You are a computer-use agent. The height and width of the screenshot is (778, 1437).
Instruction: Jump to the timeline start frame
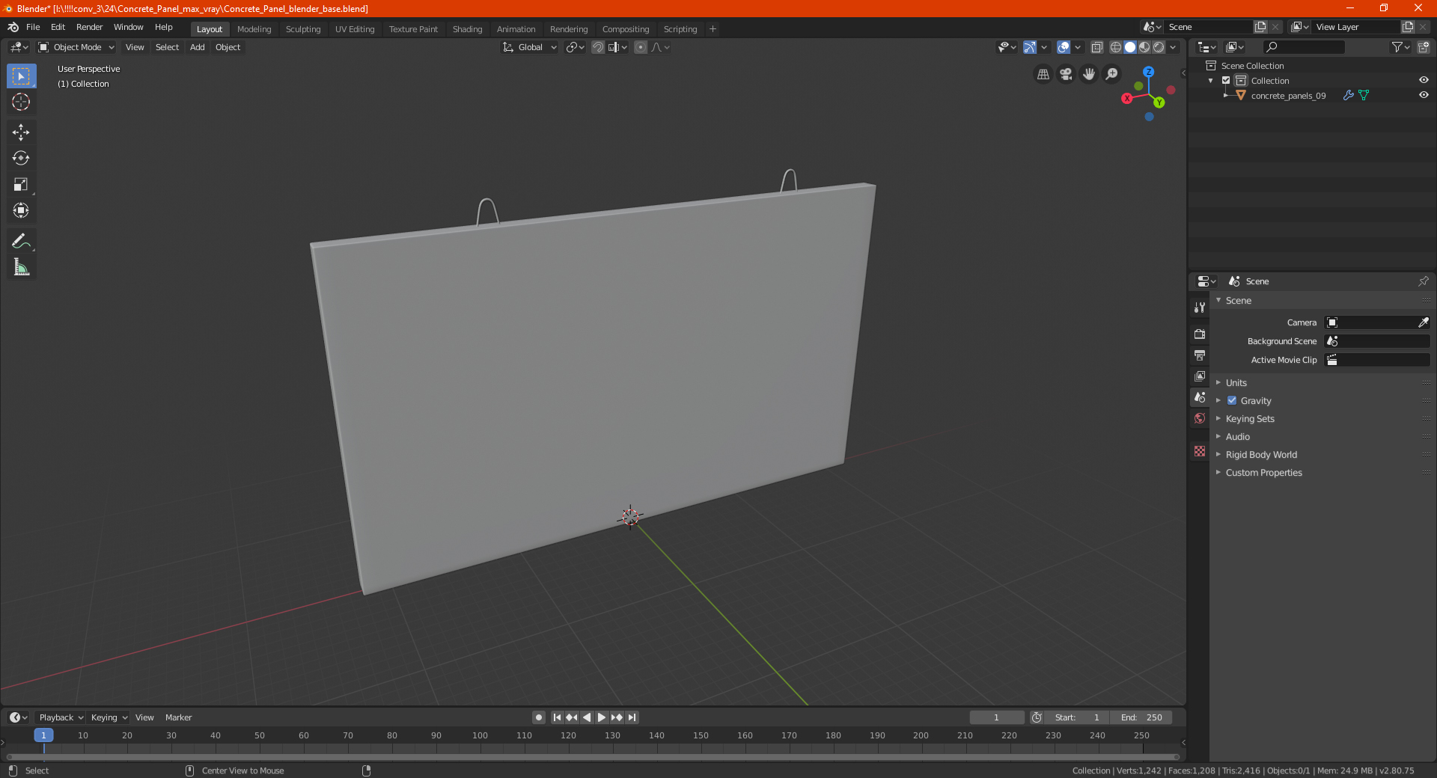coord(557,717)
